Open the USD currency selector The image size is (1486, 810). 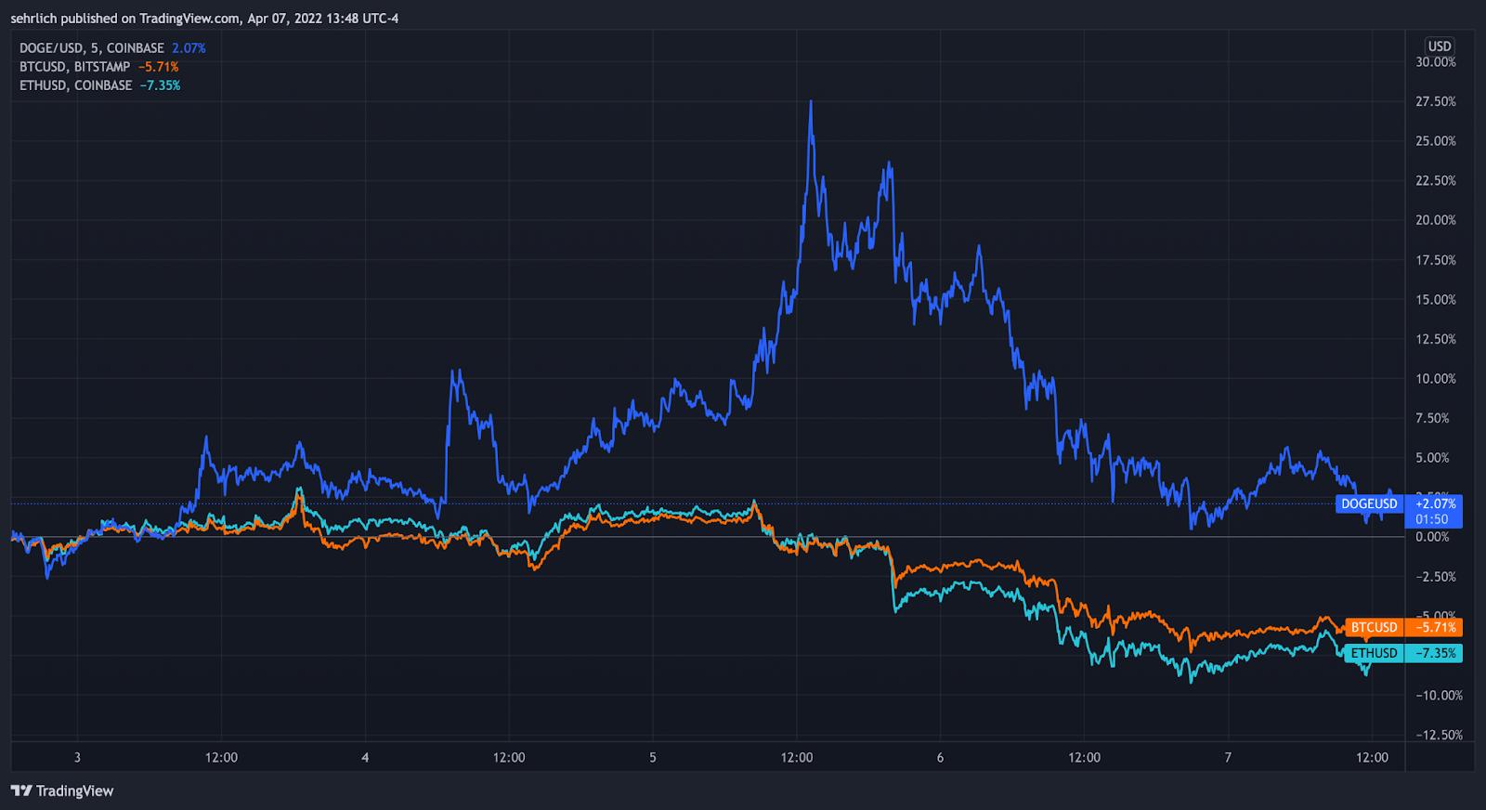click(x=1439, y=46)
